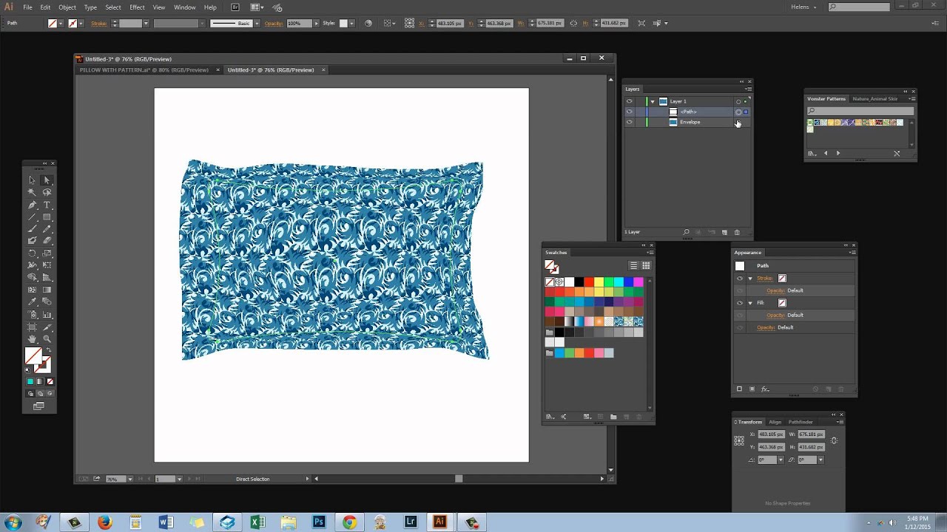Image resolution: width=947 pixels, height=532 pixels.
Task: Delete selection with Layers panel trash icon
Action: (x=737, y=232)
